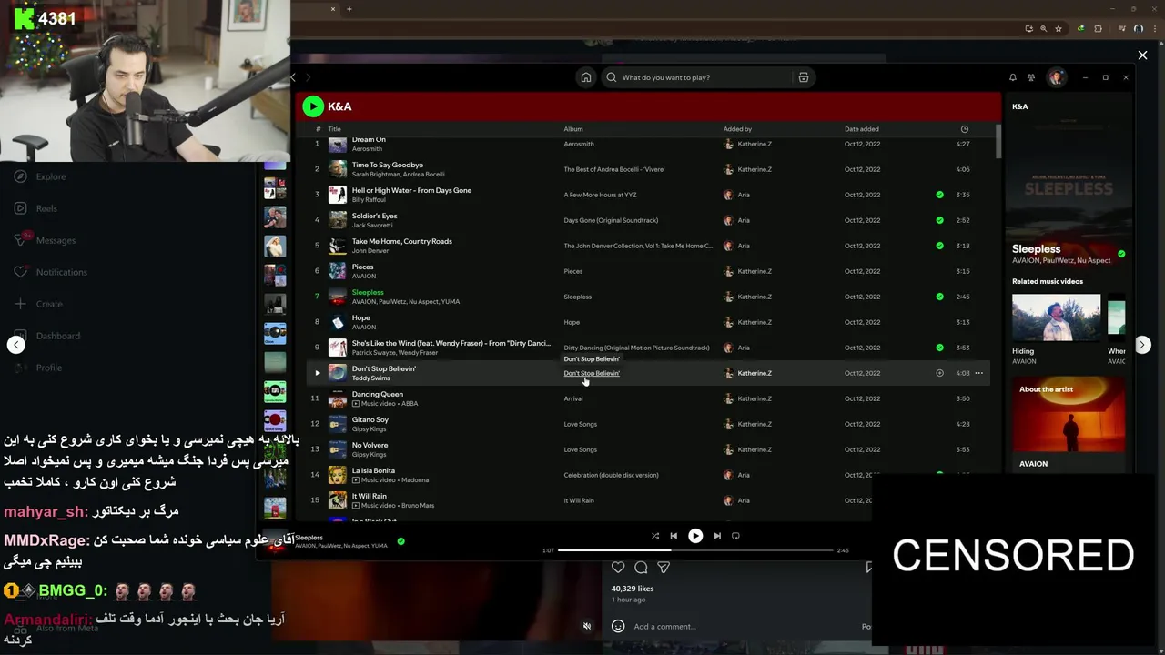Toggle saved check on Soldier's Eyes
1165x655 pixels.
pos(940,220)
